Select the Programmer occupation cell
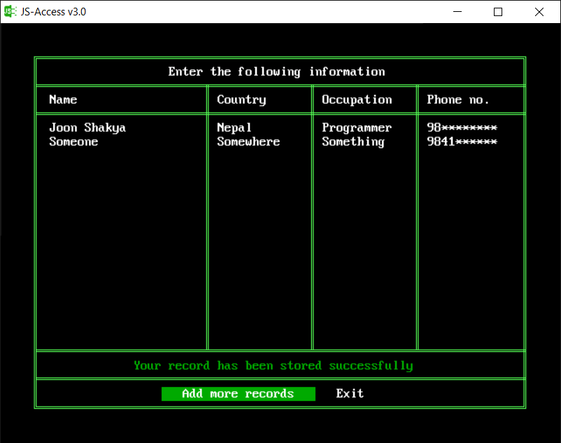561x443 pixels. tap(357, 127)
